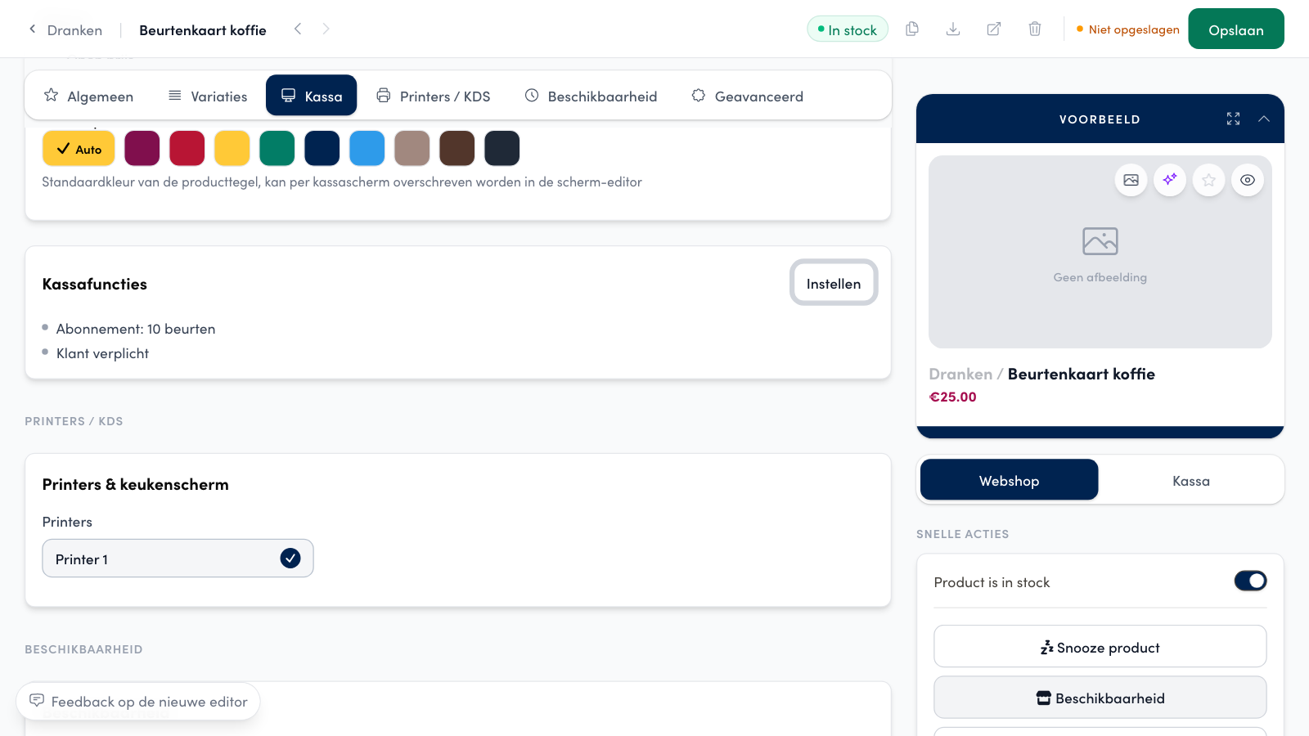Choose the brown color swatch
The width and height of the screenshot is (1309, 736).
pyautogui.click(x=457, y=148)
